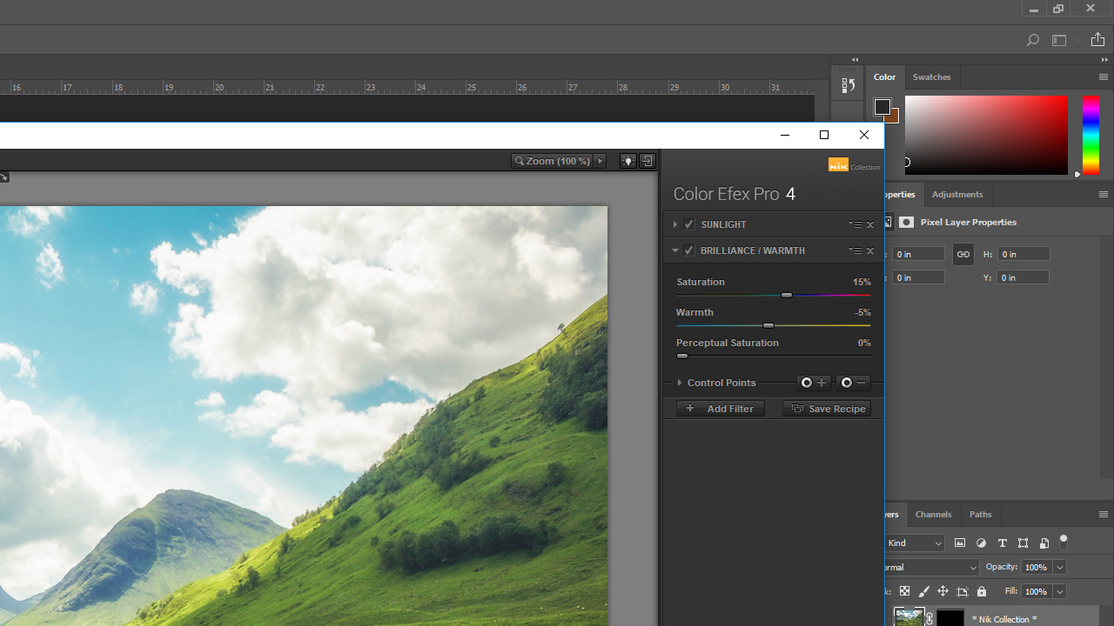Toggle the preview background lightbulb icon
Viewport: 1114px width, 626px height.
[x=627, y=161]
